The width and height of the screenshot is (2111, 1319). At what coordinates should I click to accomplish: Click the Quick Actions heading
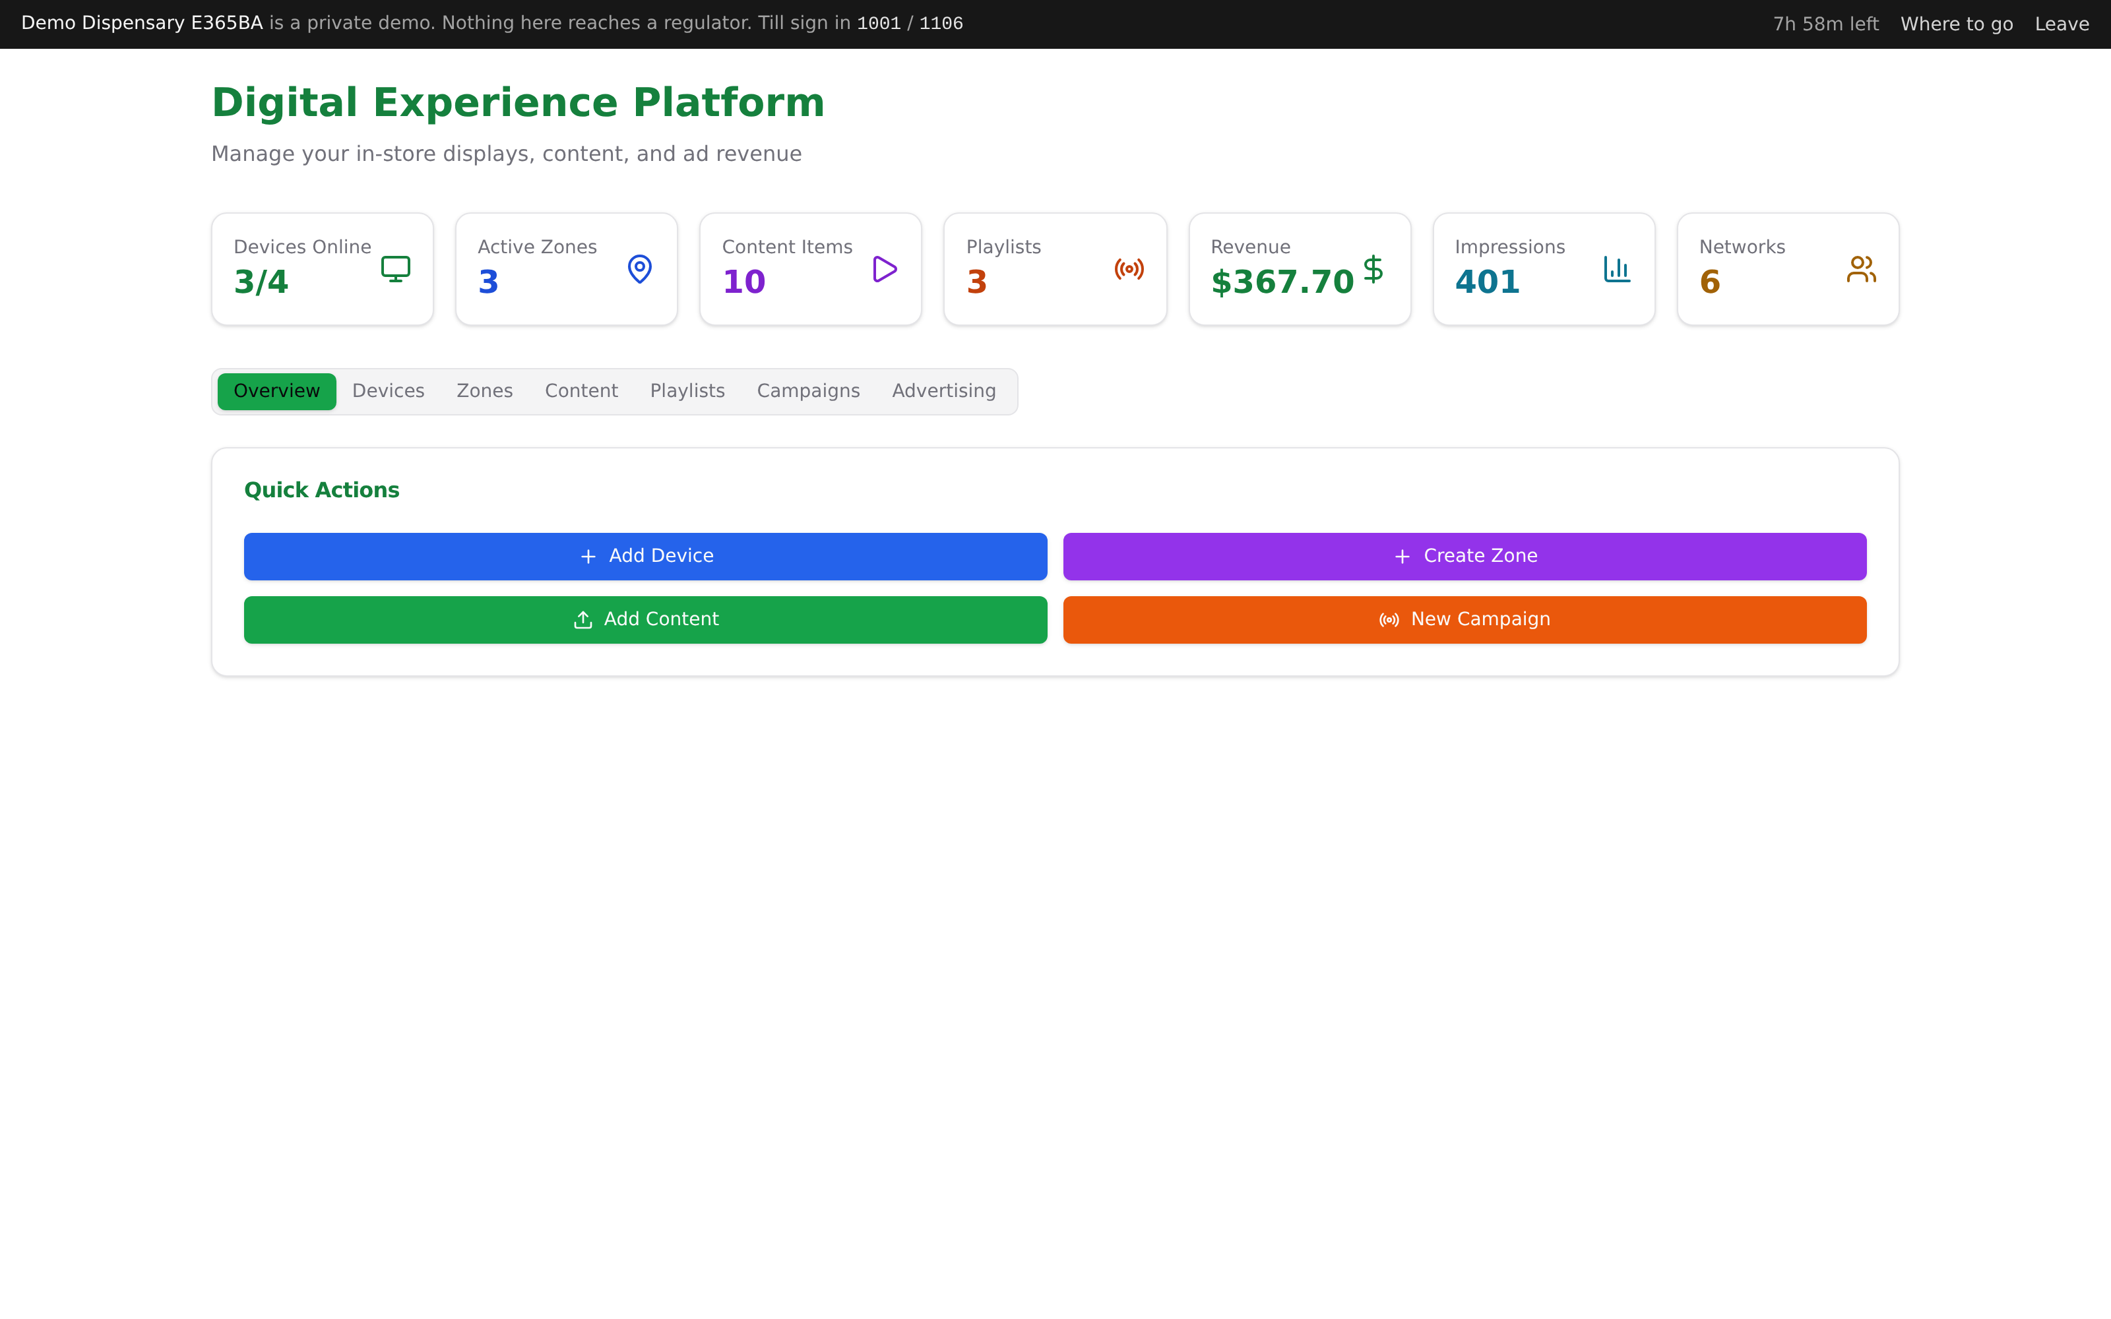coord(322,490)
